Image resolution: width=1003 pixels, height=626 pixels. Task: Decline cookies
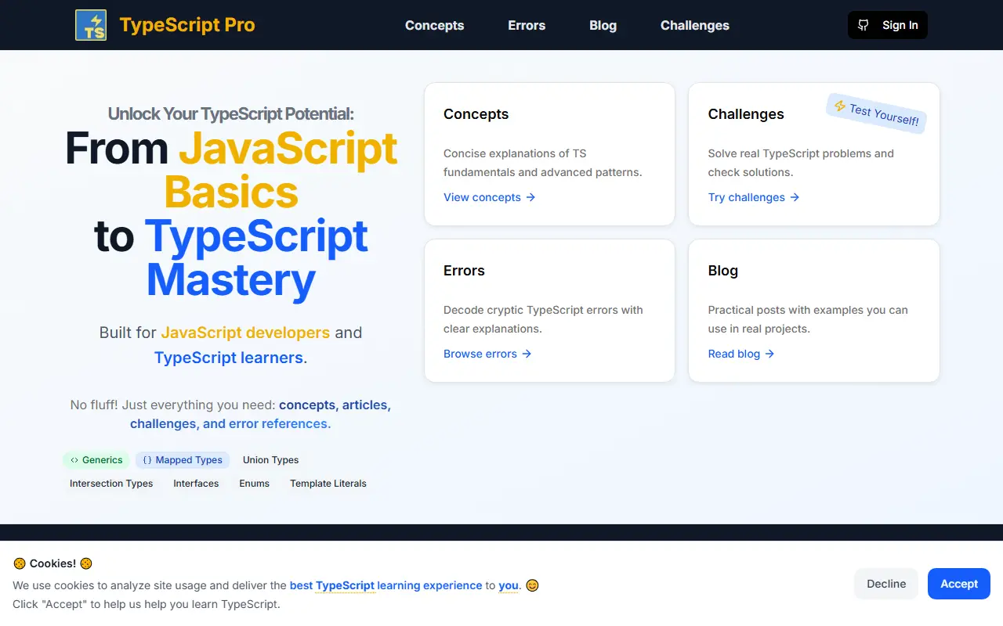pos(886,584)
